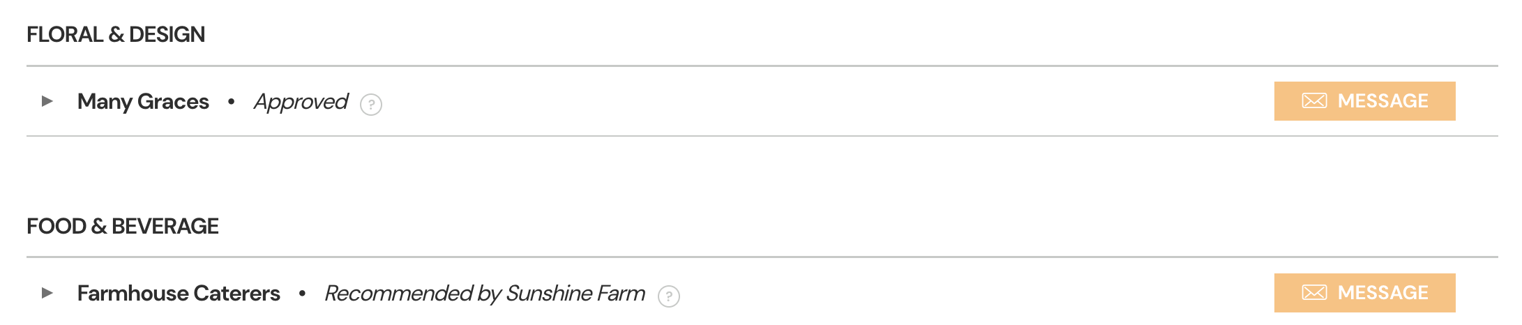Click bullet separator after Many Graces
Screen dimensions: 1522x325
231,102
